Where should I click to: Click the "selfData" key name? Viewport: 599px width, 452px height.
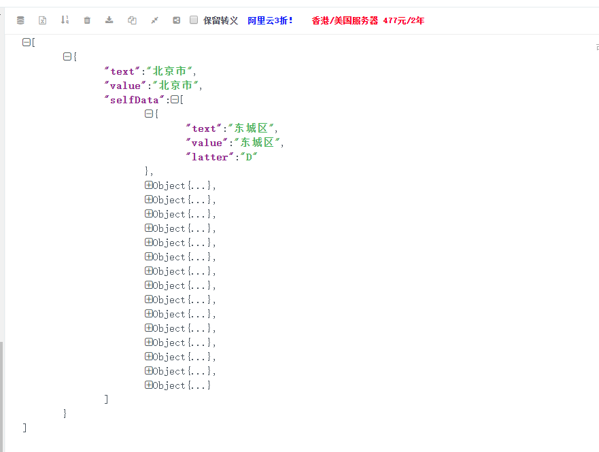(x=135, y=100)
